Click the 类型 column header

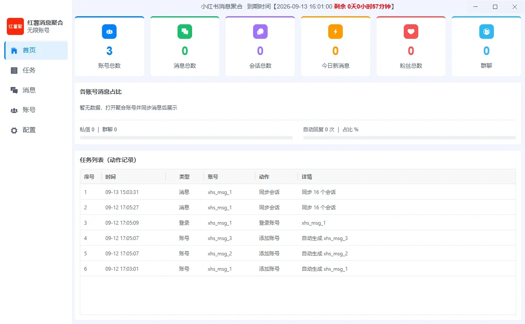click(184, 176)
